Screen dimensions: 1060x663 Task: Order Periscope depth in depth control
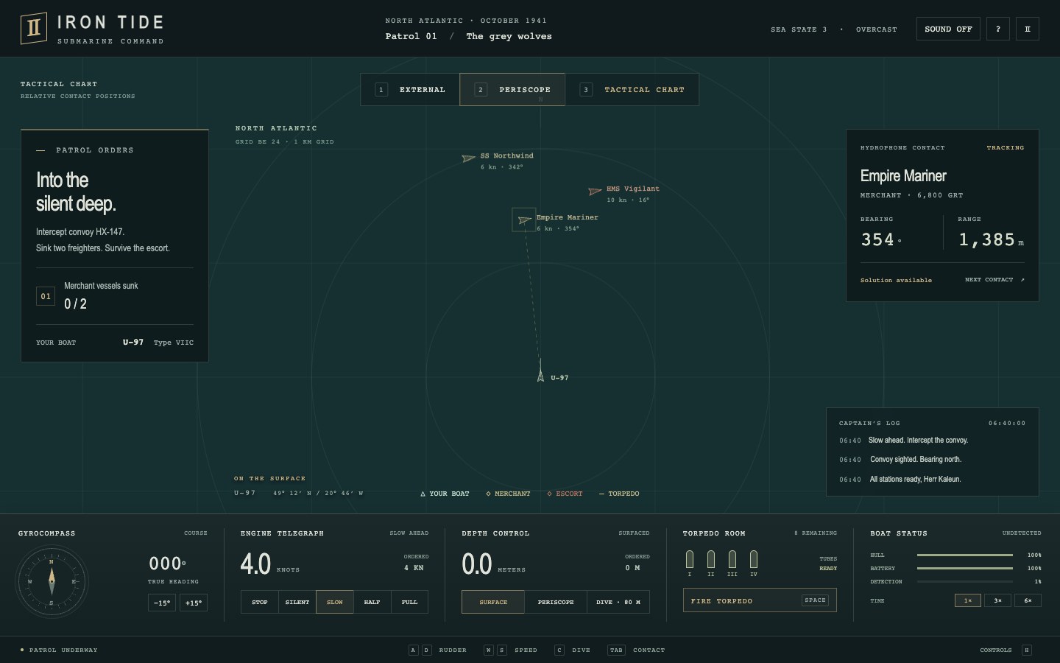pyautogui.click(x=556, y=602)
